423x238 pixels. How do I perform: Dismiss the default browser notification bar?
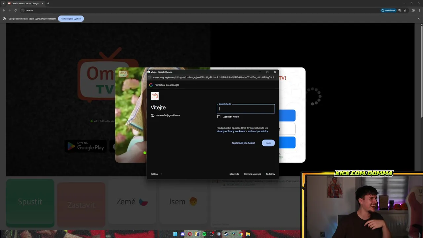pyautogui.click(x=418, y=19)
